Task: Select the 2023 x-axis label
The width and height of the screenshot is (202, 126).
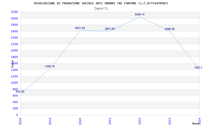Action: [170, 121]
